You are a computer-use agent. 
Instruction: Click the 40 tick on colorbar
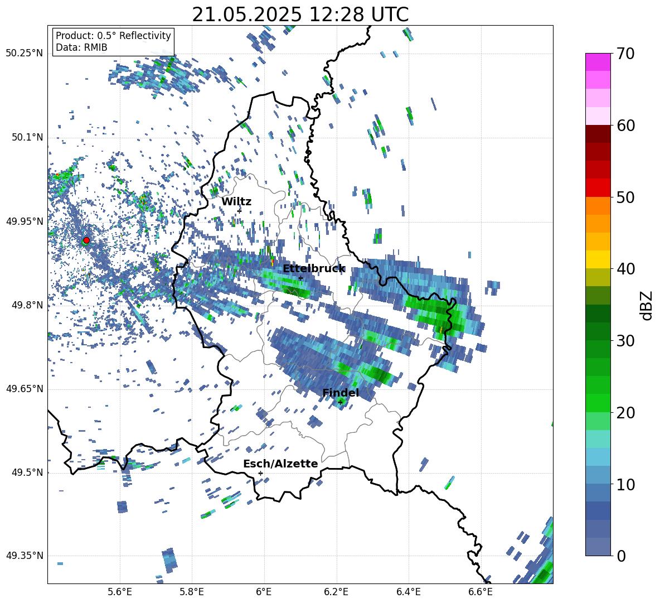625,269
